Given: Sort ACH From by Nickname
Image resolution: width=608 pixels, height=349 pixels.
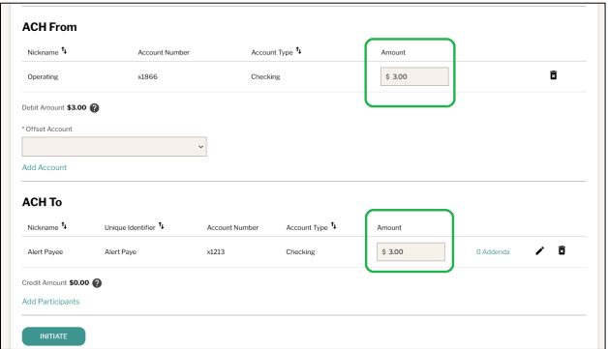Looking at the screenshot, I should 64,50.
